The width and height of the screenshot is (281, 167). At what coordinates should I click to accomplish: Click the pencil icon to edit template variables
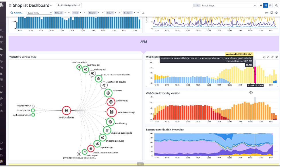pos(143,13)
